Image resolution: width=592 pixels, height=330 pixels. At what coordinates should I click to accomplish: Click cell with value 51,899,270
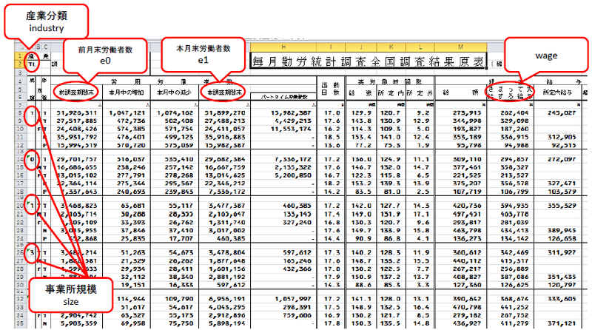[x=225, y=113]
